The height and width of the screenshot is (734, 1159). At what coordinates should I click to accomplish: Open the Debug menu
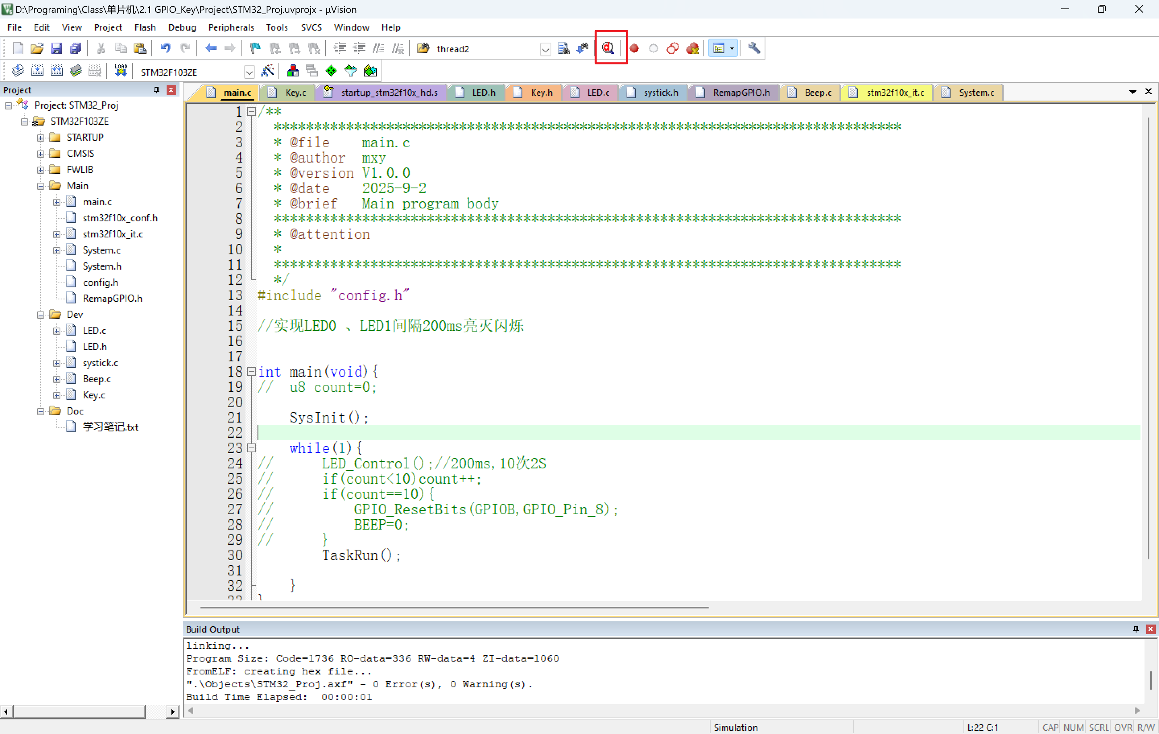[182, 27]
